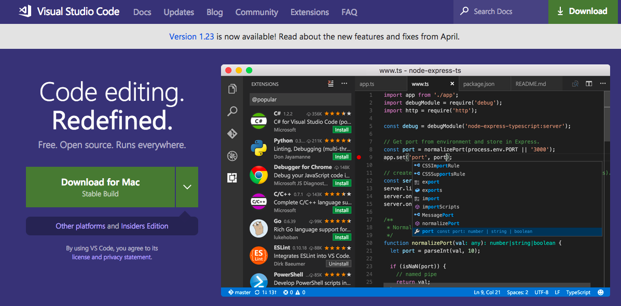Click the errors count icon in status bar
The height and width of the screenshot is (306, 621).
285,292
